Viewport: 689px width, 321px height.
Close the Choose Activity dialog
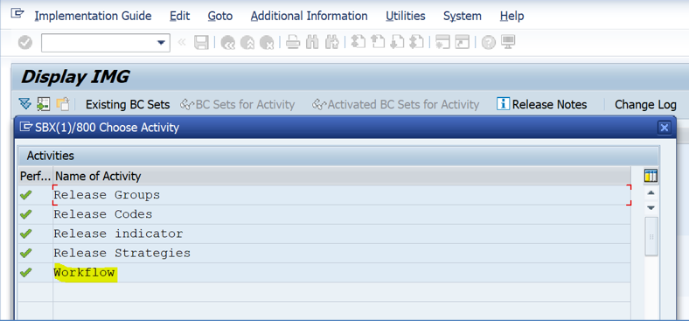(x=664, y=128)
